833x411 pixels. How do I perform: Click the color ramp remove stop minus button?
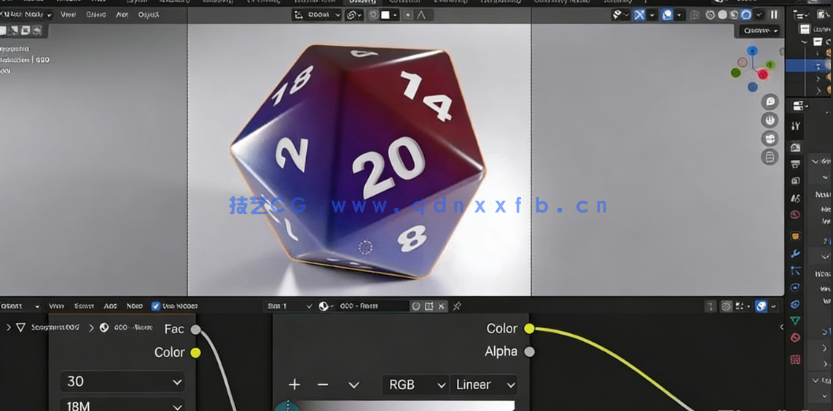click(322, 385)
